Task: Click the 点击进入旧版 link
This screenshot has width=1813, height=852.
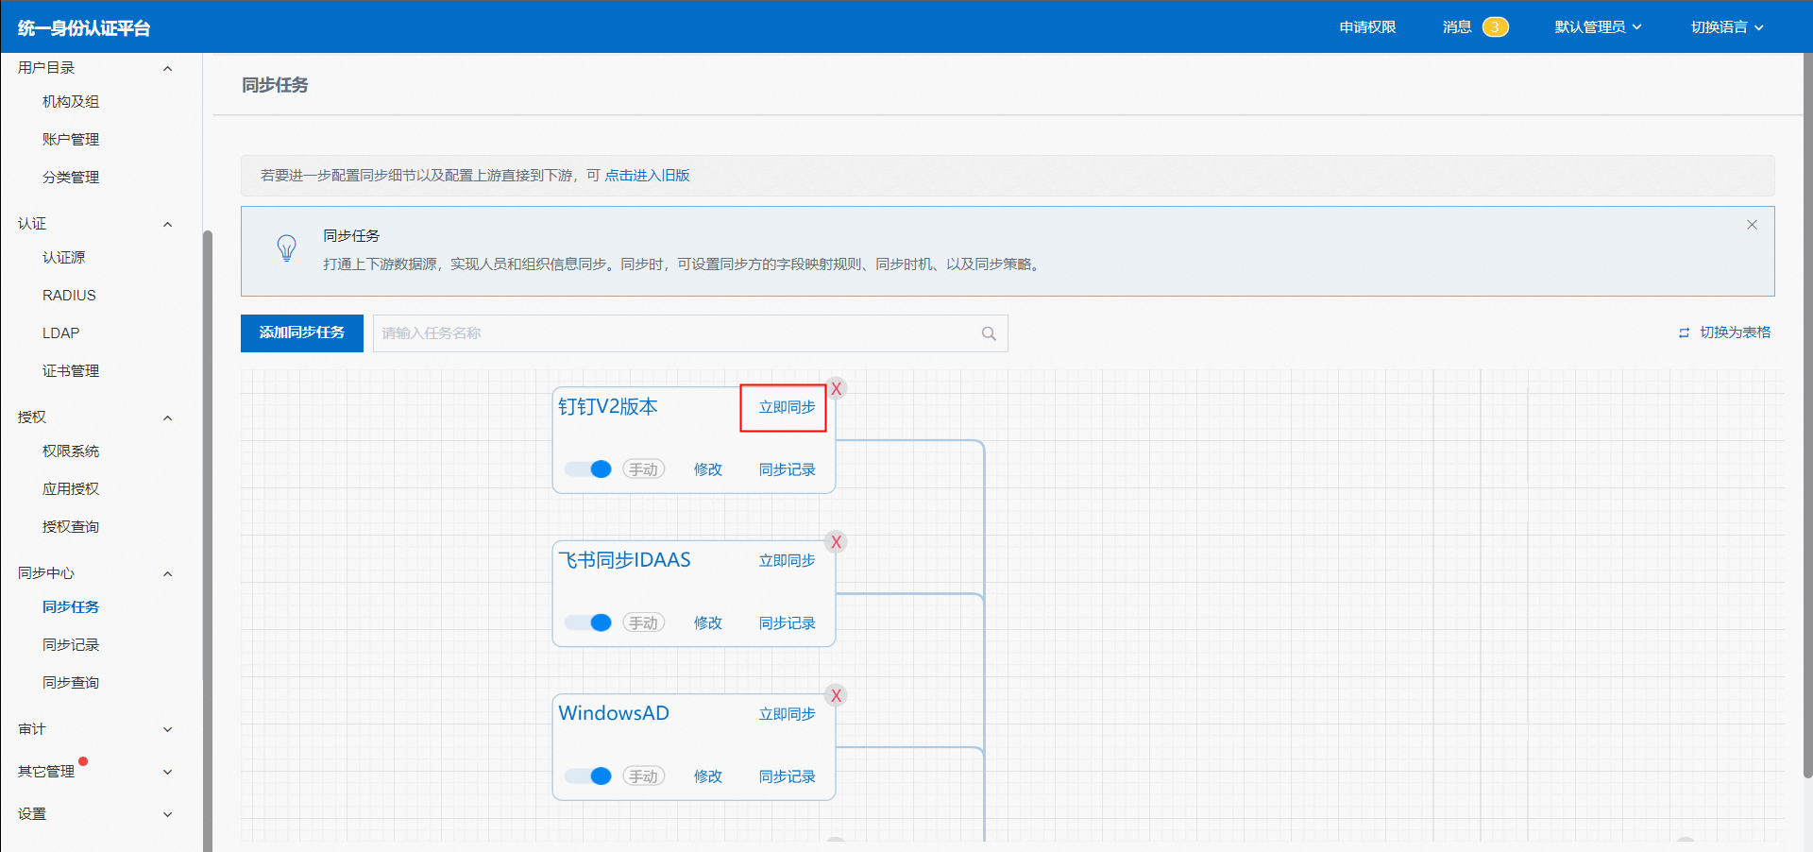Action: coord(647,176)
